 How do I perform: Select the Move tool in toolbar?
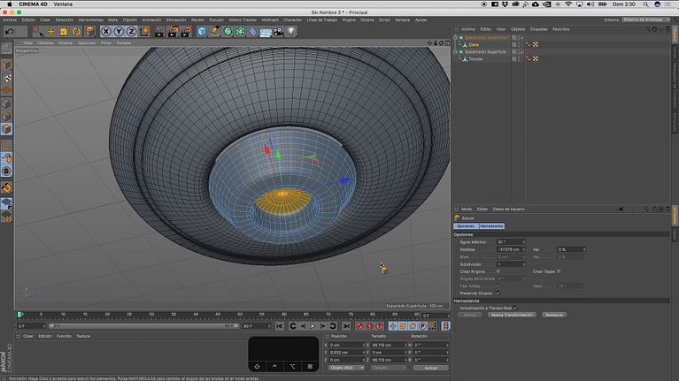50,32
